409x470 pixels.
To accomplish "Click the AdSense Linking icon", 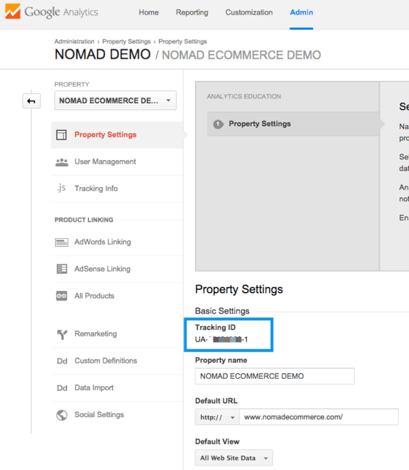I will [x=62, y=269].
